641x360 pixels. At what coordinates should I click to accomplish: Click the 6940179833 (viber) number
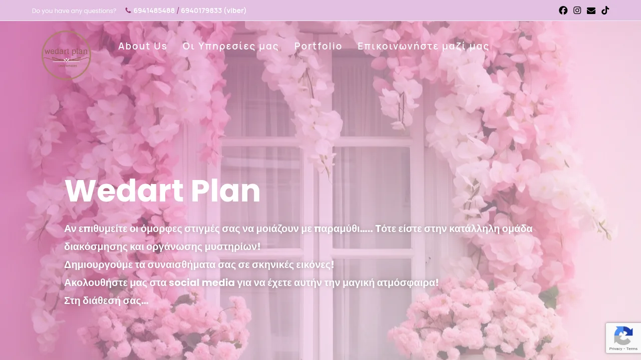(214, 10)
